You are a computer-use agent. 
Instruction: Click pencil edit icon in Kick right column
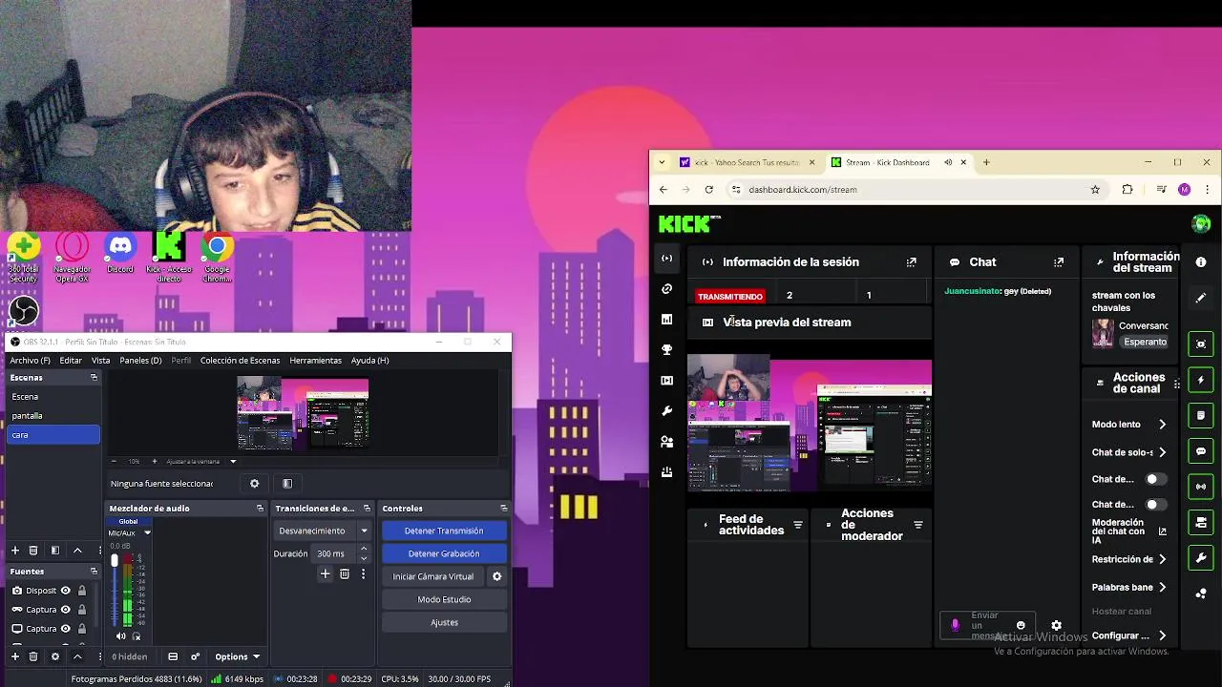tap(1201, 298)
